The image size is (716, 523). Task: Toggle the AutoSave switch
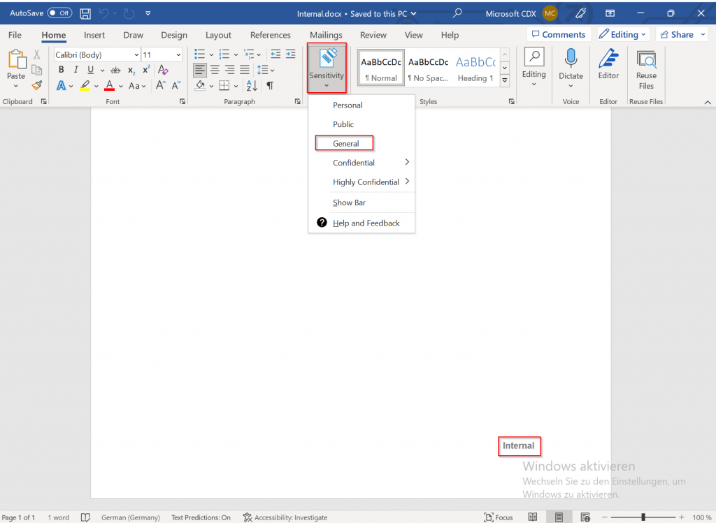tap(59, 13)
